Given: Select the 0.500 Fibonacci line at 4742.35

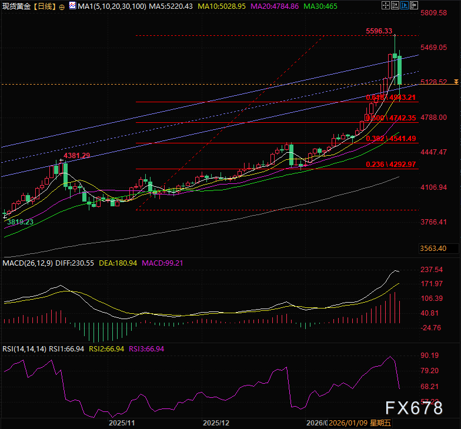Looking at the screenshot, I should tap(391, 118).
